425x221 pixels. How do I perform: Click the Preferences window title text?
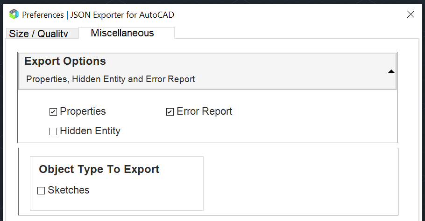pos(98,15)
